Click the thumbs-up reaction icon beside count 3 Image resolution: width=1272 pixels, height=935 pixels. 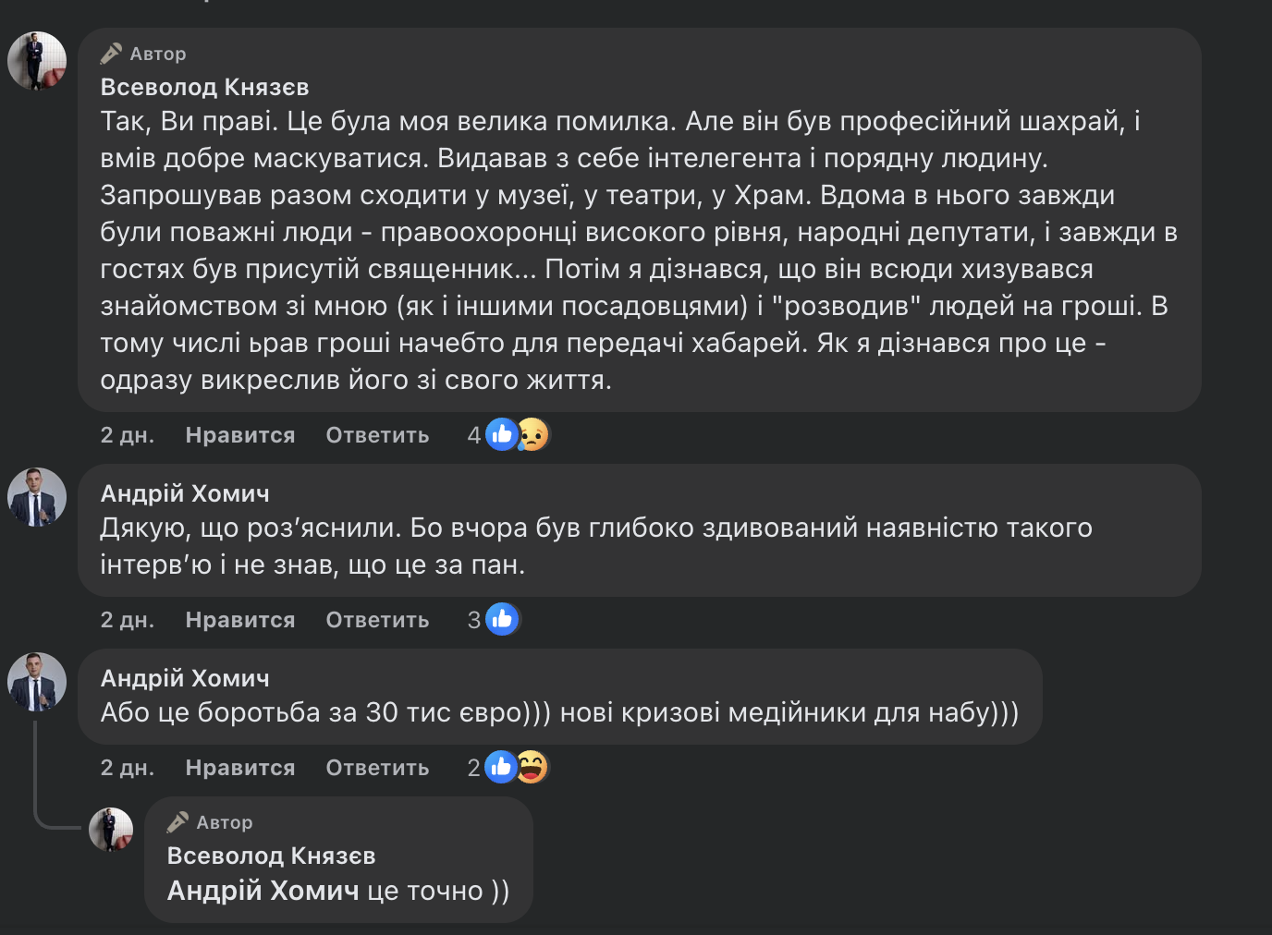[502, 619]
